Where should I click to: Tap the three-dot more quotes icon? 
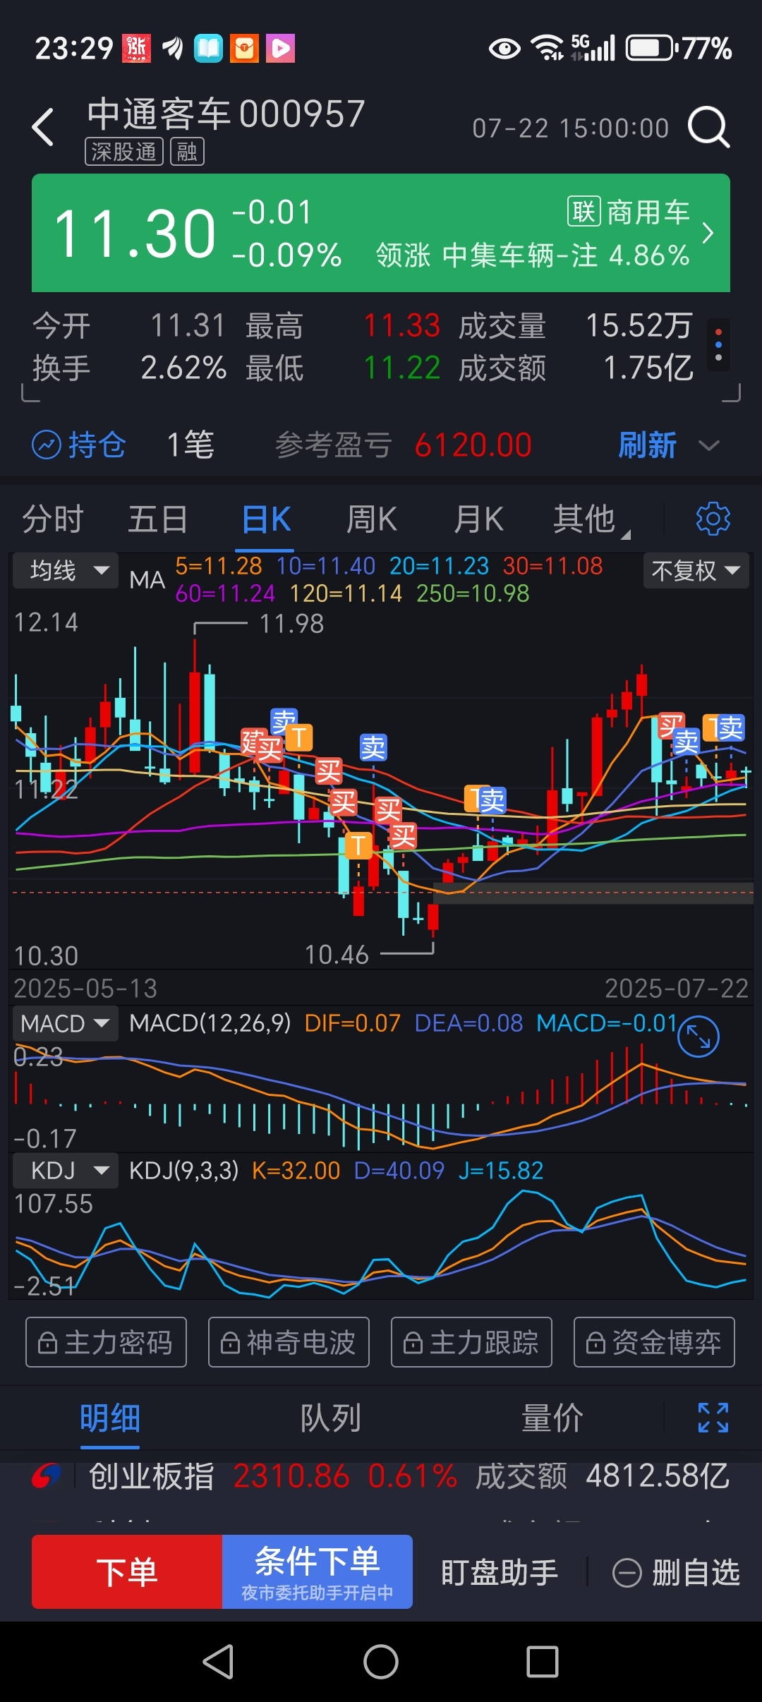coord(718,345)
